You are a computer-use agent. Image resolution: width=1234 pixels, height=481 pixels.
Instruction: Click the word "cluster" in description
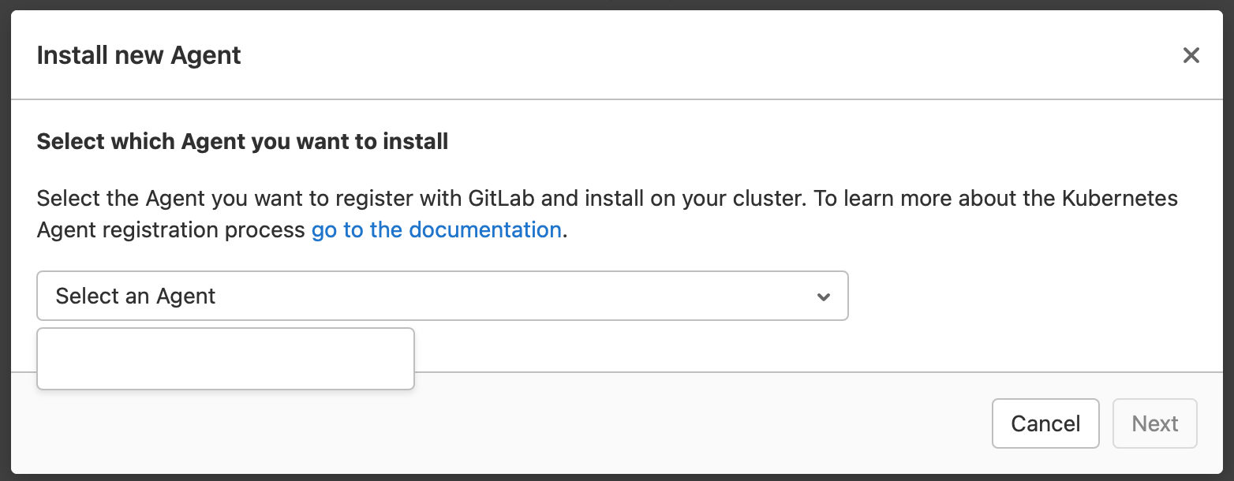coord(765,198)
